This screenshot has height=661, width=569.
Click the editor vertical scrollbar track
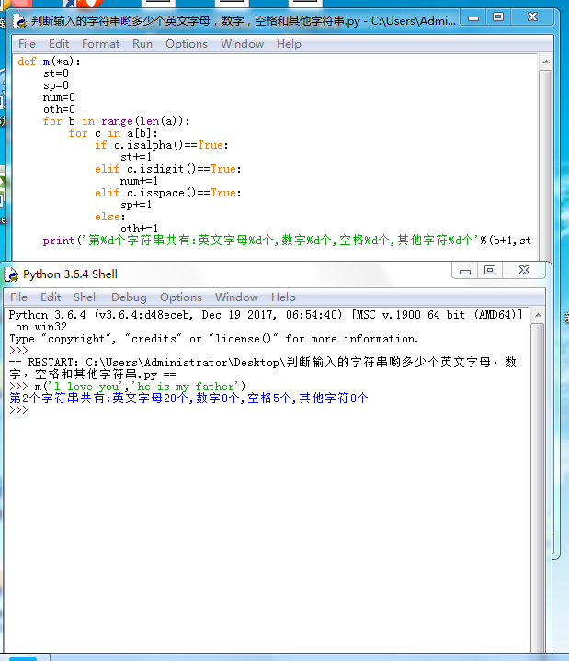(546, 164)
